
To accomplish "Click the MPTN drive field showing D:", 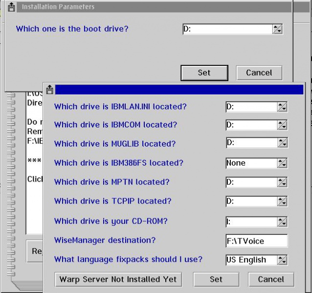I will pyautogui.click(x=252, y=182).
